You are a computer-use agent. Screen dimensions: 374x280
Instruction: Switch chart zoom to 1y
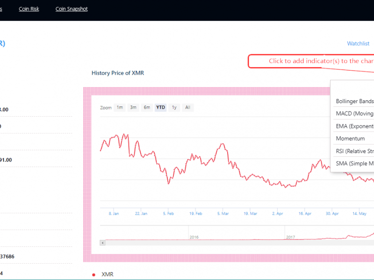pos(174,107)
